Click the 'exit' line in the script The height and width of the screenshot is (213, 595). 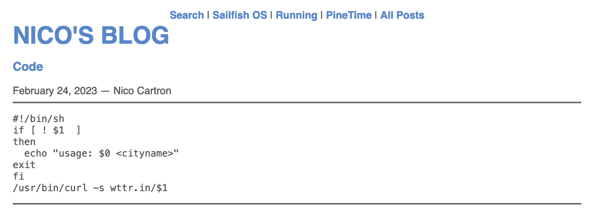point(24,165)
